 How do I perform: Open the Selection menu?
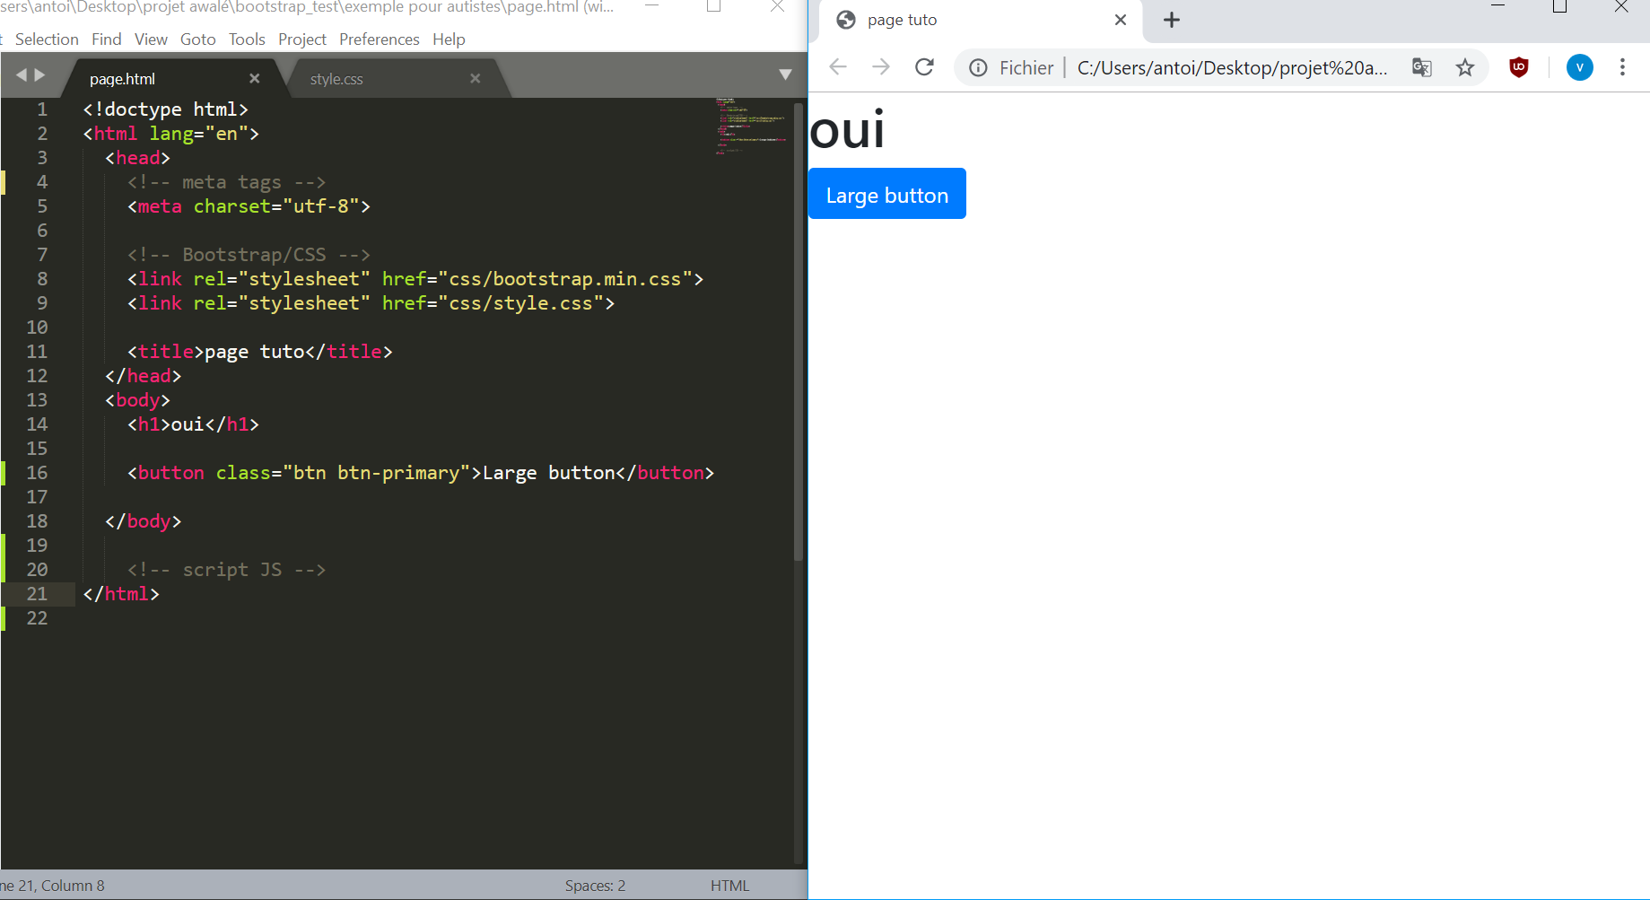47,39
